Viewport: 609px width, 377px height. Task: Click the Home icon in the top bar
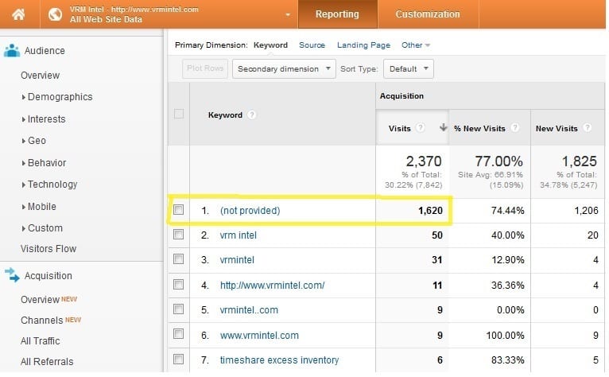pos(18,14)
